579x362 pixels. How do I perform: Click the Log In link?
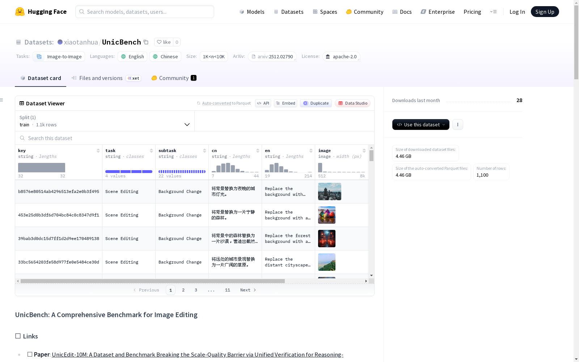point(517,12)
